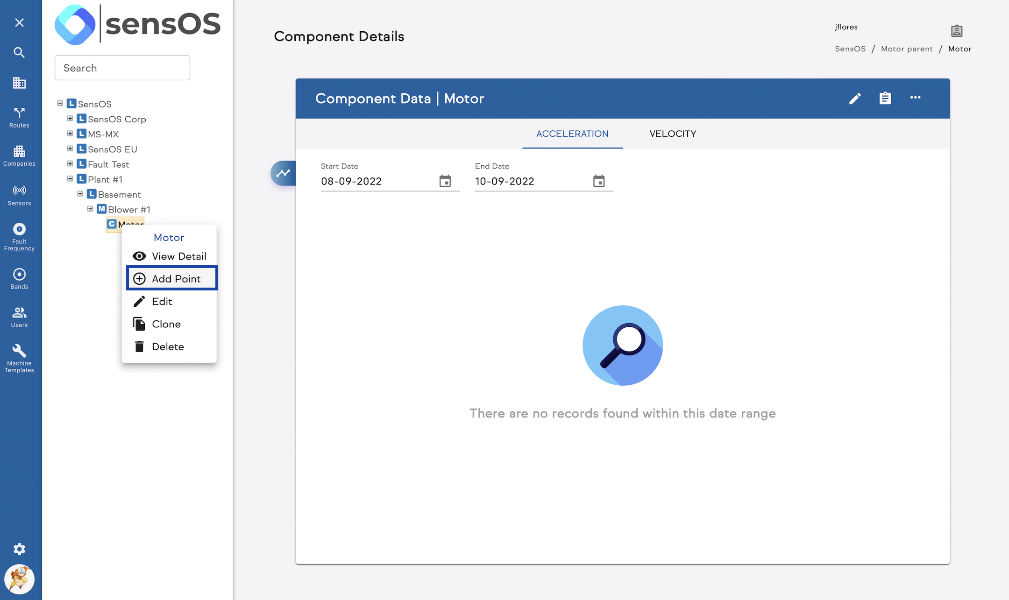Image resolution: width=1009 pixels, height=600 pixels.
Task: Click the clipboard notes icon in Component Data header
Action: [x=885, y=98]
